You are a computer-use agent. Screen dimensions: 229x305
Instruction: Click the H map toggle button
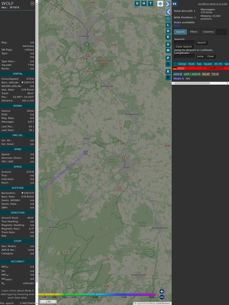(x=144, y=3)
